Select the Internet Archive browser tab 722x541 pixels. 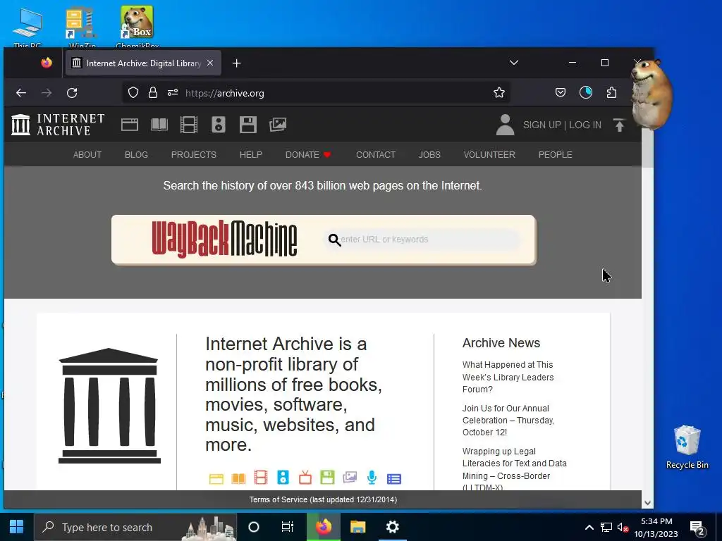(x=143, y=63)
